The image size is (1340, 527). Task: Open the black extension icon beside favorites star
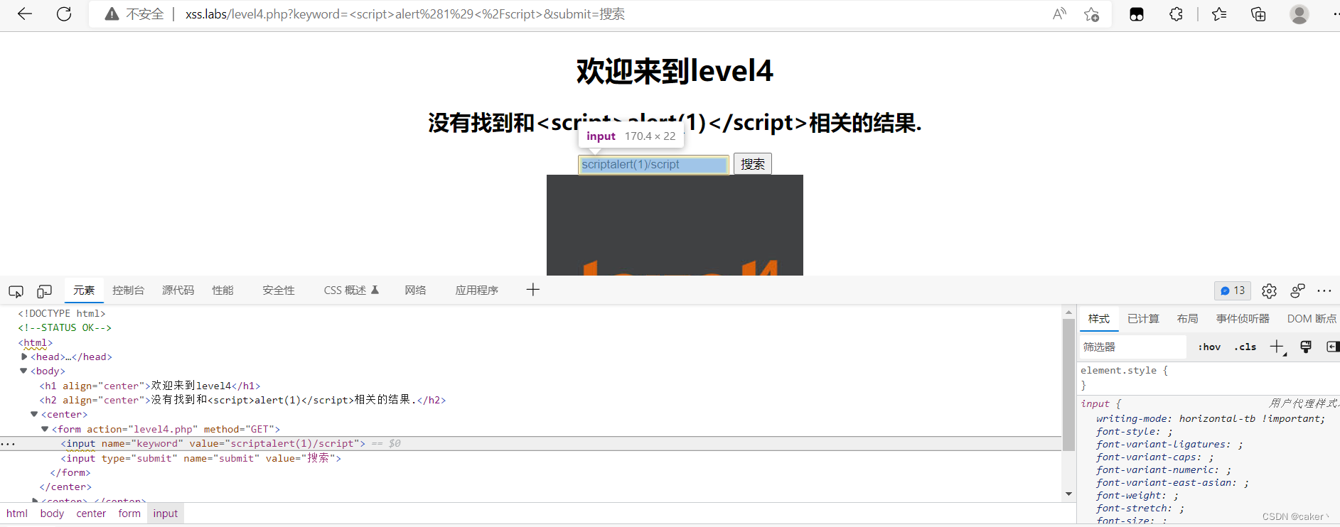tap(1137, 14)
